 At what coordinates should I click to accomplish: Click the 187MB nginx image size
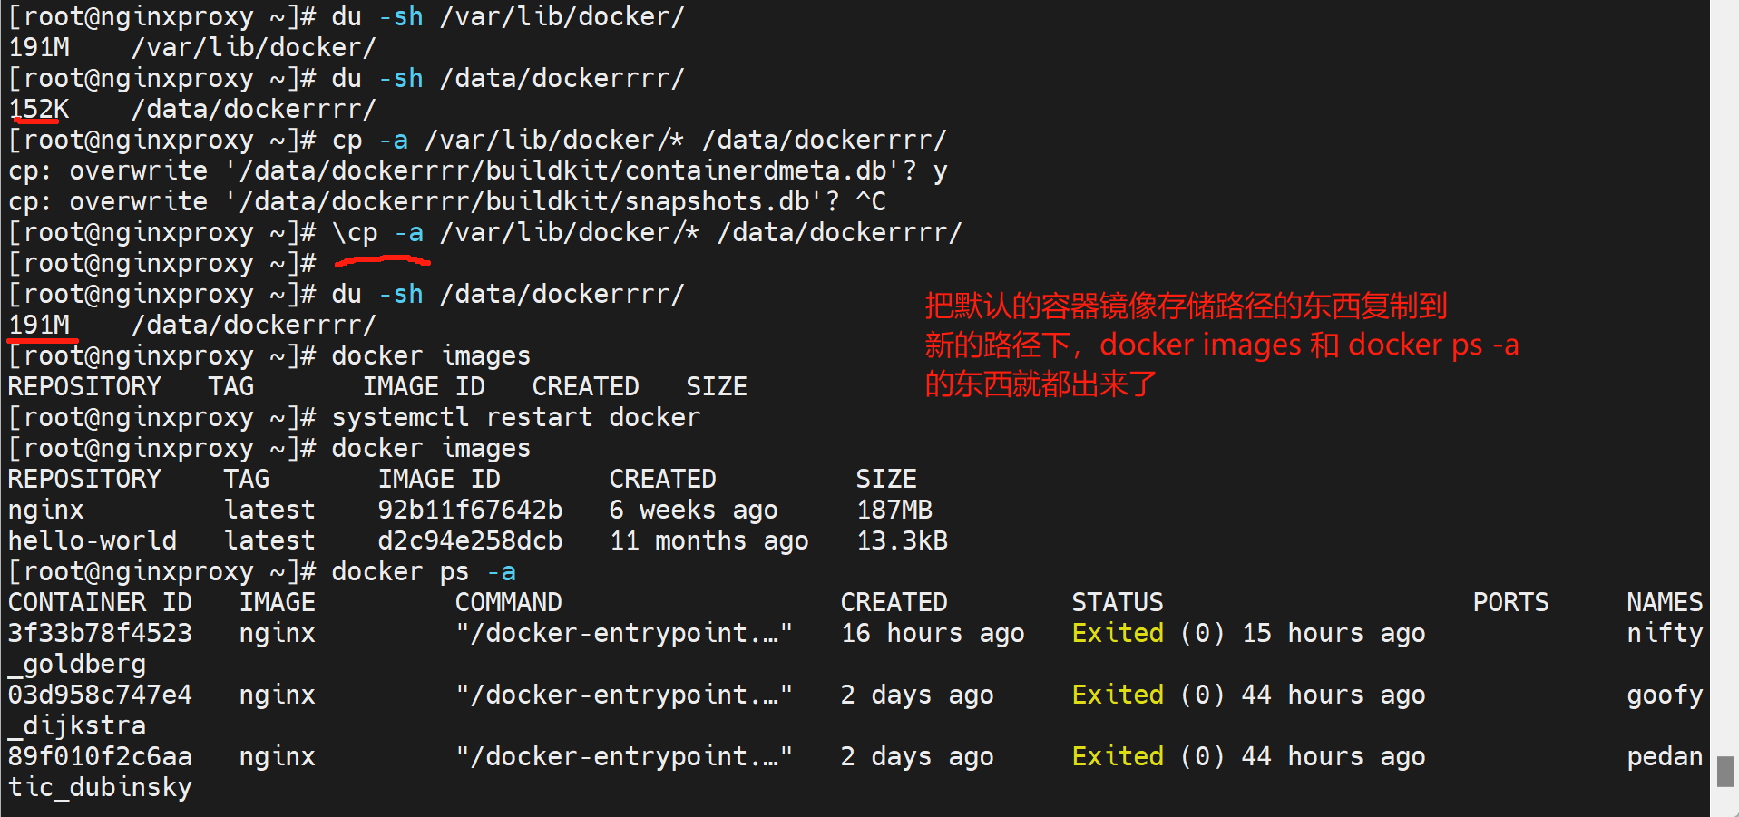(x=894, y=510)
